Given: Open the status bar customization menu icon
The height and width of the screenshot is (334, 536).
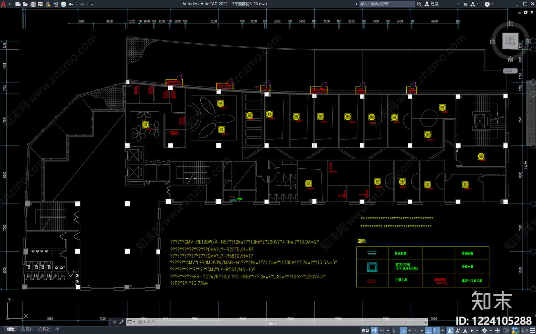Looking at the screenshot, I should 532,331.
